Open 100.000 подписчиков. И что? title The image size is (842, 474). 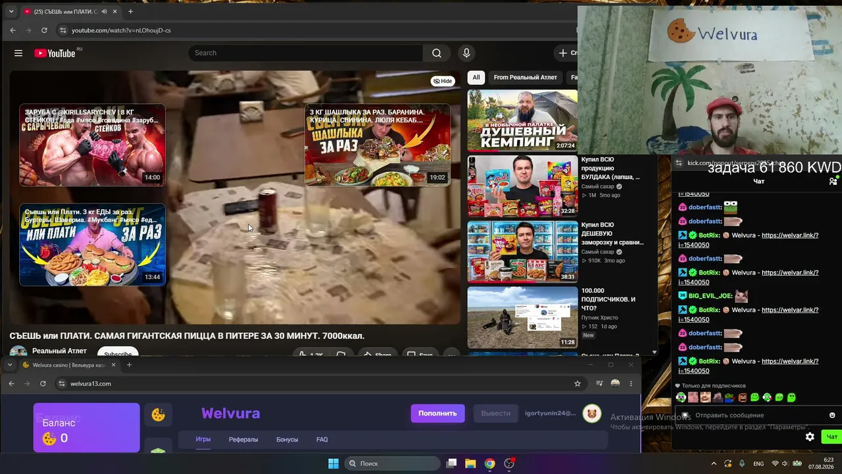[x=608, y=300]
